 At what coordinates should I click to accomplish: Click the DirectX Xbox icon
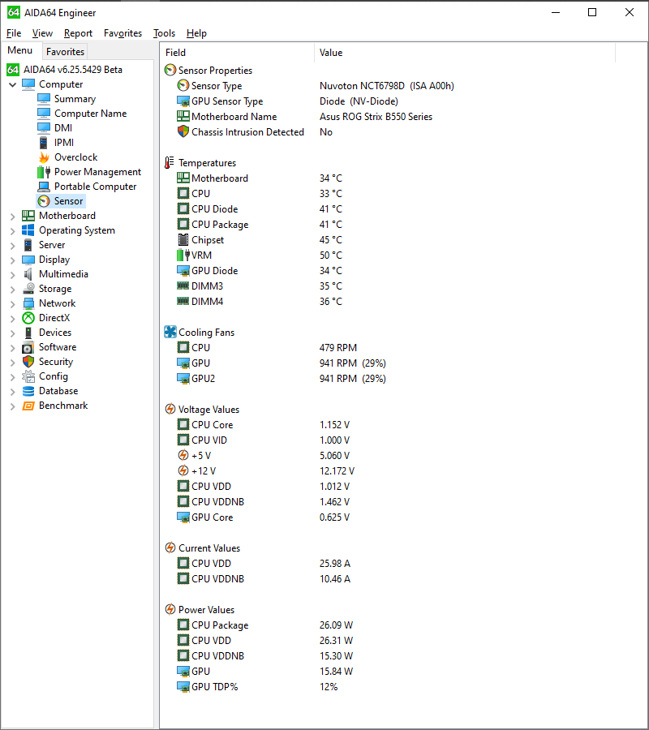(28, 318)
